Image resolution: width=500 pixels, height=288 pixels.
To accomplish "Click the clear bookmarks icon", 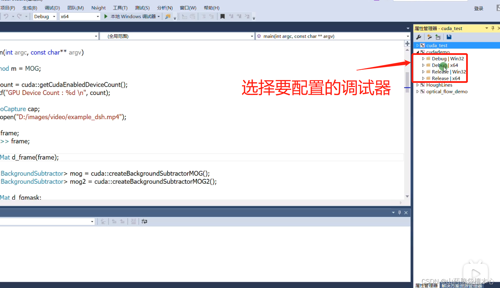I will coord(247,16).
